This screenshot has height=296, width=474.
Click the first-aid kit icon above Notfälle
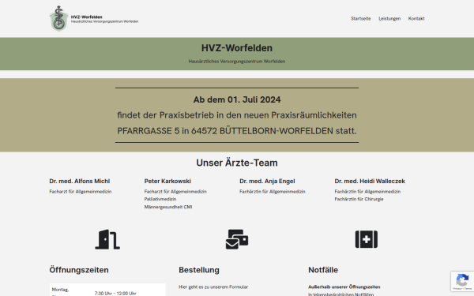click(x=367, y=239)
